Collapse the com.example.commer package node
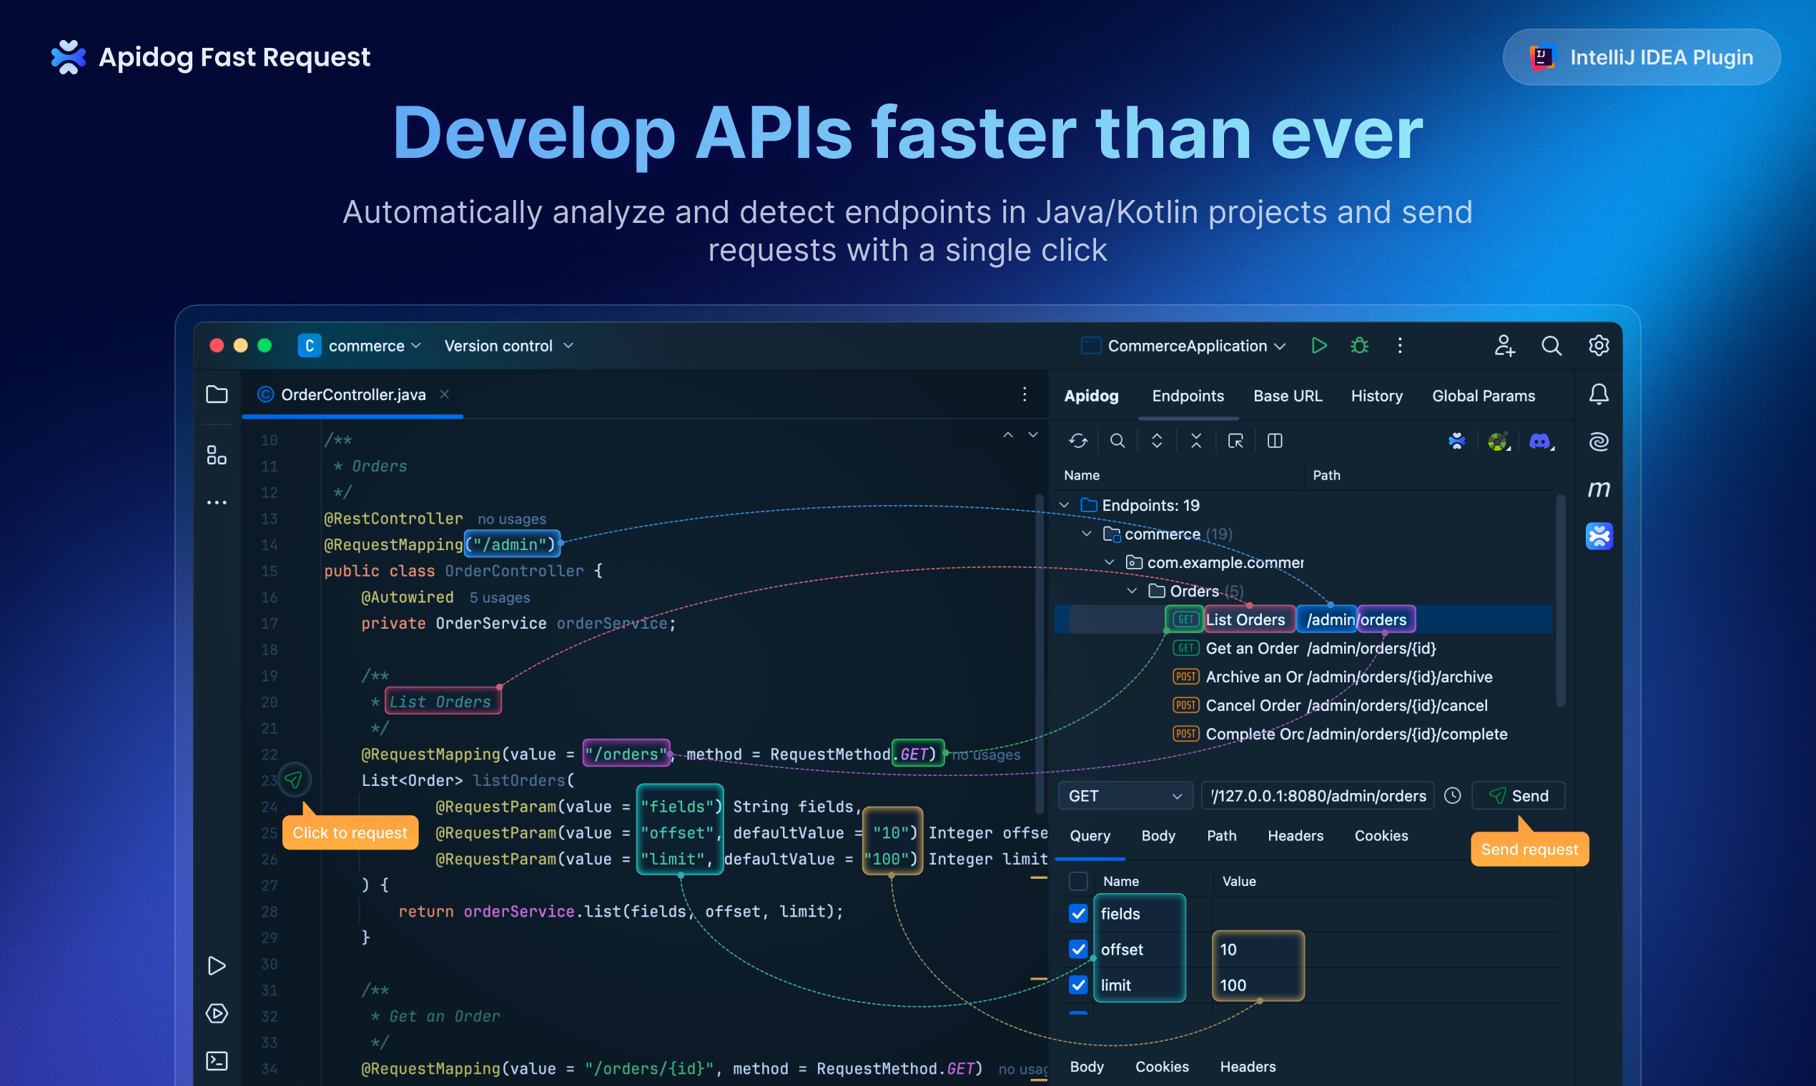Image resolution: width=1816 pixels, height=1086 pixels. click(1110, 562)
